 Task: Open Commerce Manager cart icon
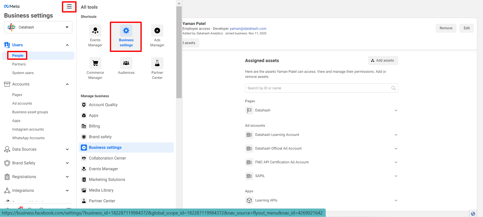pyautogui.click(x=95, y=63)
